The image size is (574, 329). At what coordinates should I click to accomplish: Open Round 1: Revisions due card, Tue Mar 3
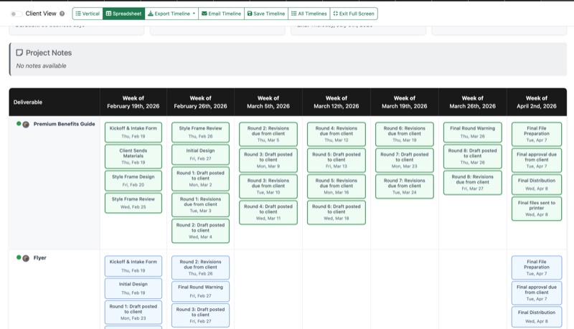[x=200, y=205]
